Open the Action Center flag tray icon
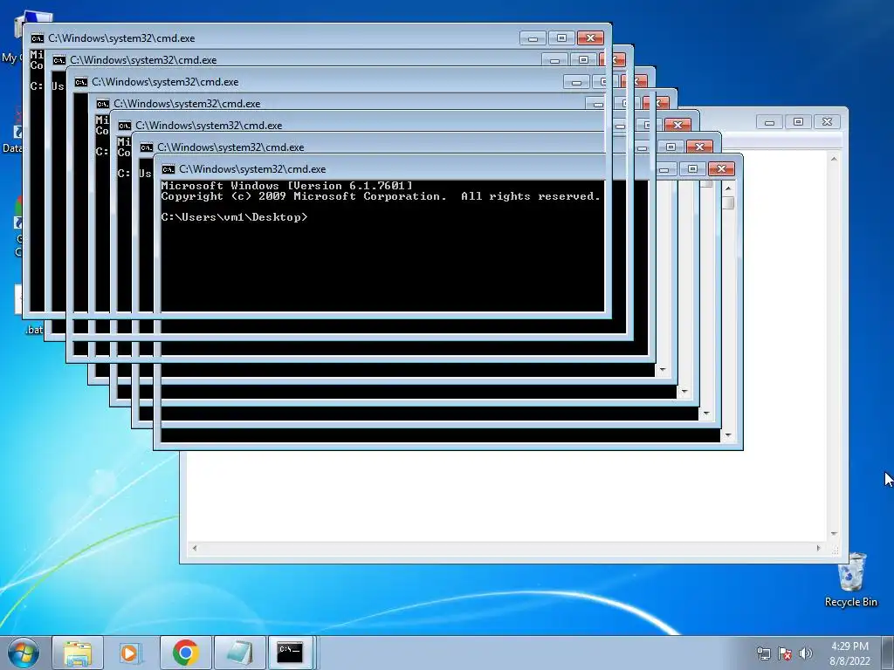 (785, 653)
